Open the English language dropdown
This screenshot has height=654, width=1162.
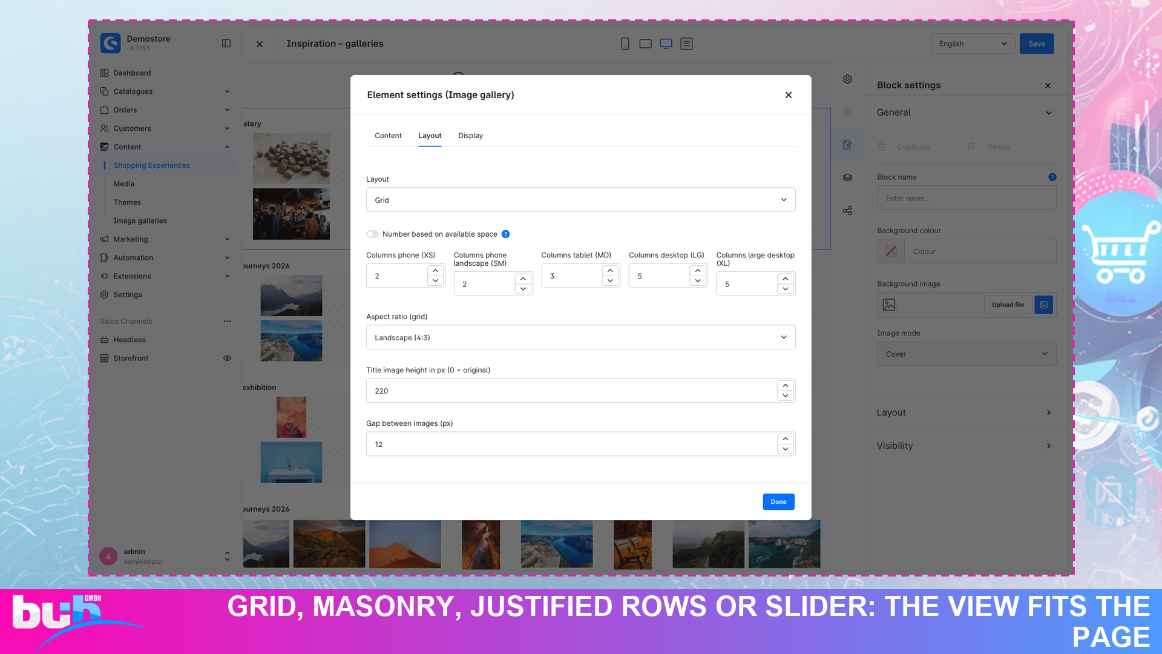[973, 44]
